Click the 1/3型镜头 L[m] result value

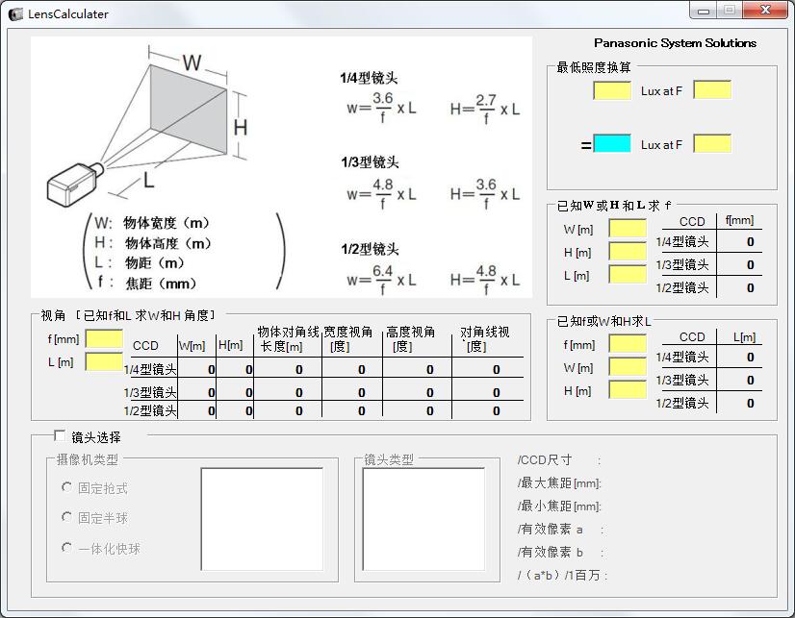pyautogui.click(x=750, y=380)
